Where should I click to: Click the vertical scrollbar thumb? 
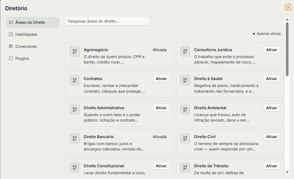tap(287, 49)
